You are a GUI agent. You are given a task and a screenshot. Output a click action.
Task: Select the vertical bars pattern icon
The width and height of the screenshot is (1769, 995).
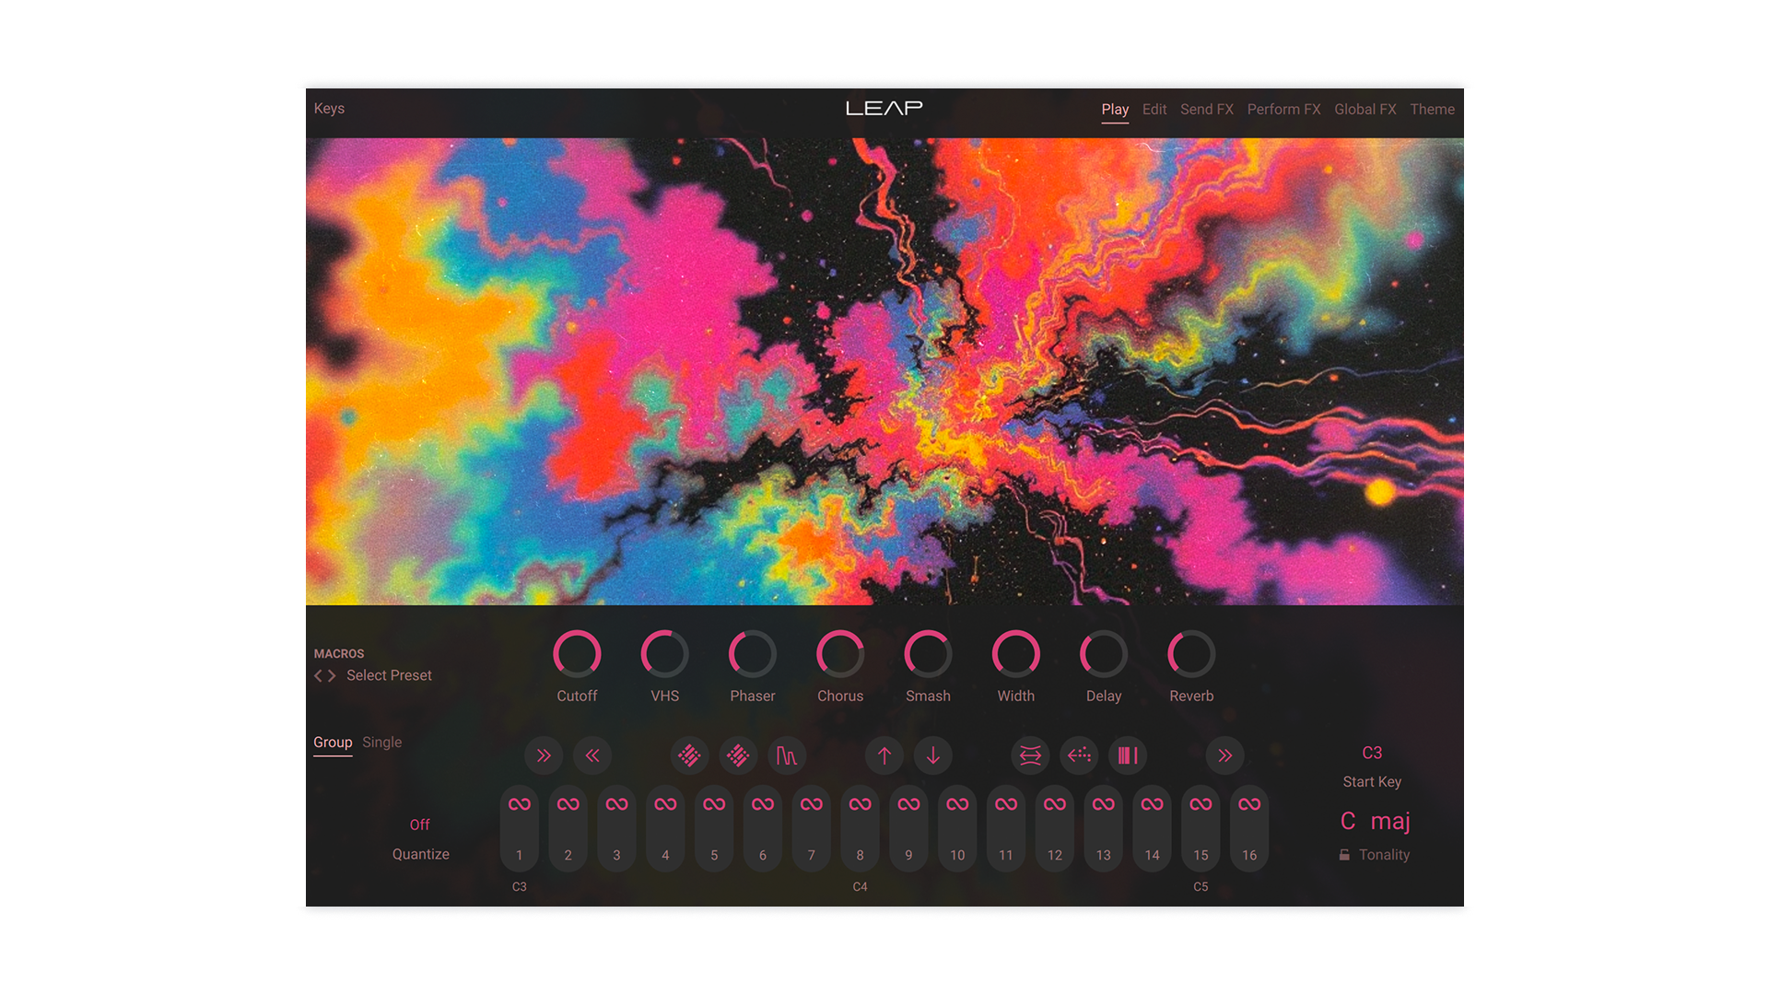pyautogui.click(x=1127, y=755)
